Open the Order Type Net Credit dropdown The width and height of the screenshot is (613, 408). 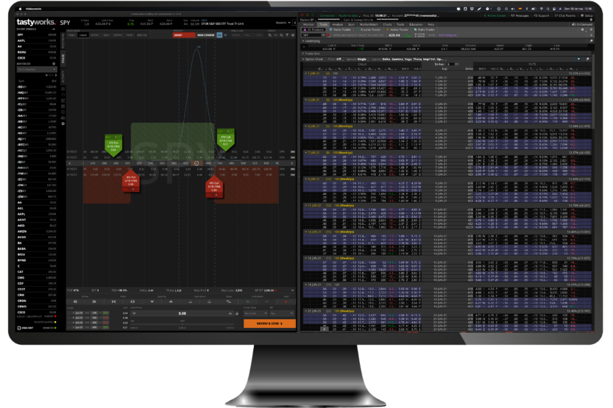tap(256, 313)
